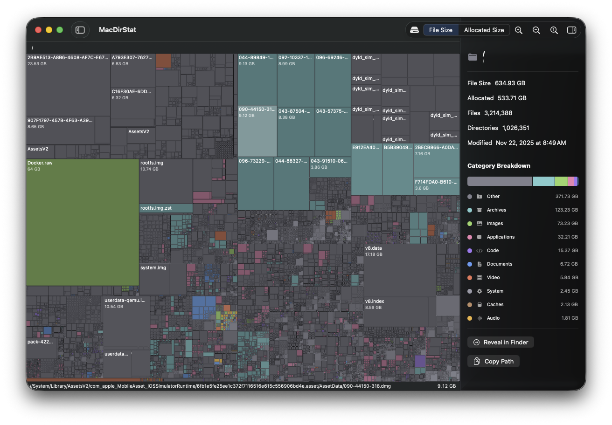Click the status bar file path text
The width and height of the screenshot is (612, 425).
[x=210, y=386]
